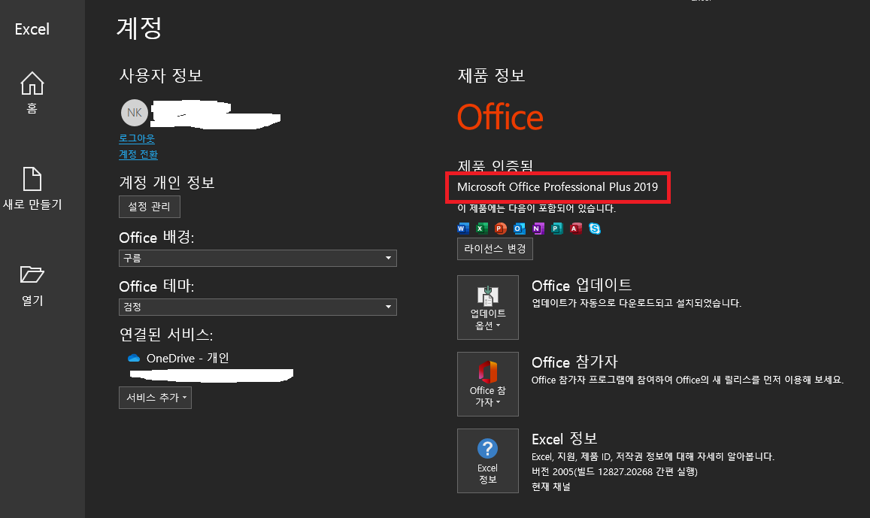
Task: Click the 연결된 서비스 heading
Action: [x=166, y=335]
